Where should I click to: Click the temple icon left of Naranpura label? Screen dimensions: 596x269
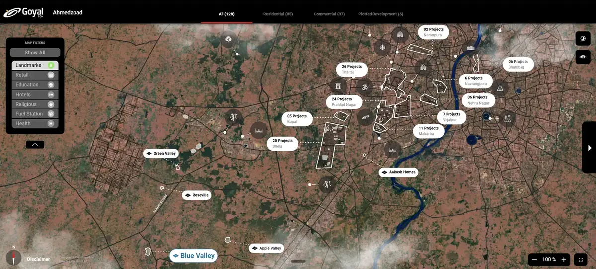pos(400,35)
